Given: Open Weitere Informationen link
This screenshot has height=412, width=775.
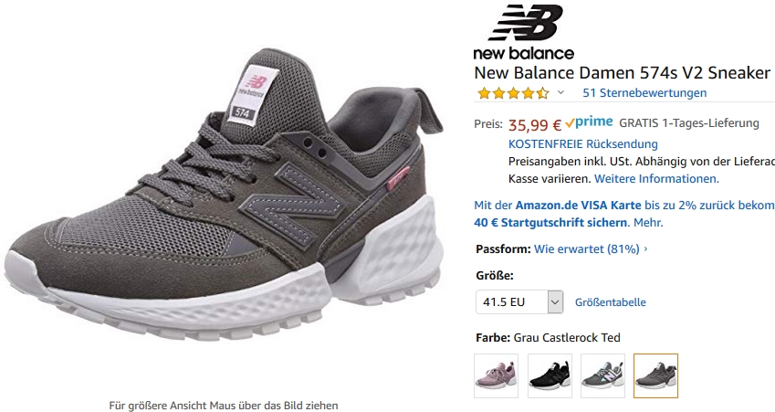Looking at the screenshot, I should coord(656,178).
